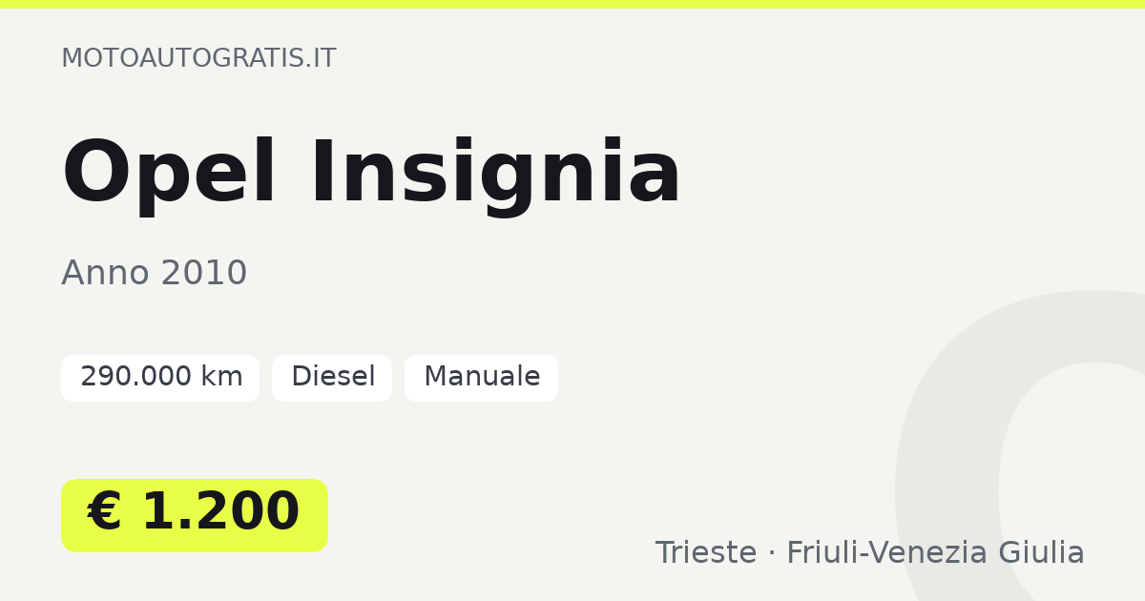The height and width of the screenshot is (601, 1145).
Task: Select the word Insignia in heading
Action: pyautogui.click(x=495, y=174)
